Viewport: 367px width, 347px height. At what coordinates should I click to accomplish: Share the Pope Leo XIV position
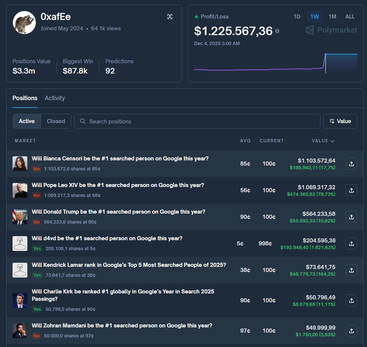tap(351, 190)
